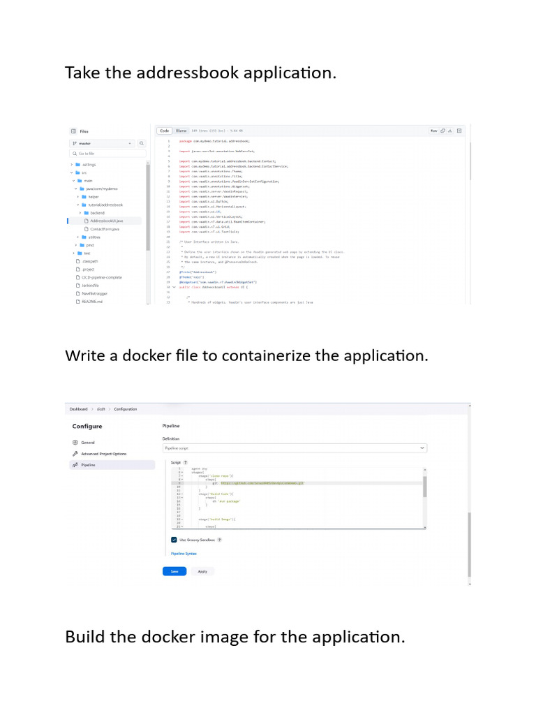Collapse the src folder
The height and width of the screenshot is (715, 536).
pyautogui.click(x=72, y=173)
